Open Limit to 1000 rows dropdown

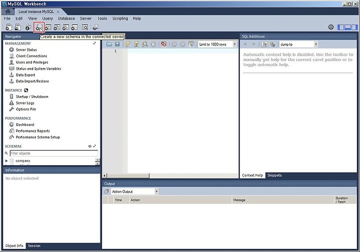(234, 44)
